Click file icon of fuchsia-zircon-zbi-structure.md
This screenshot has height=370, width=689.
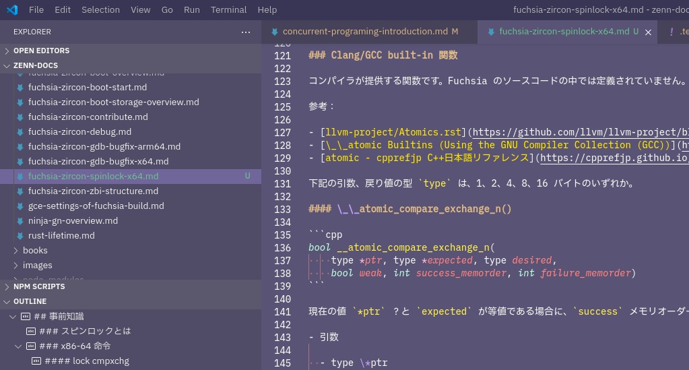(20, 191)
